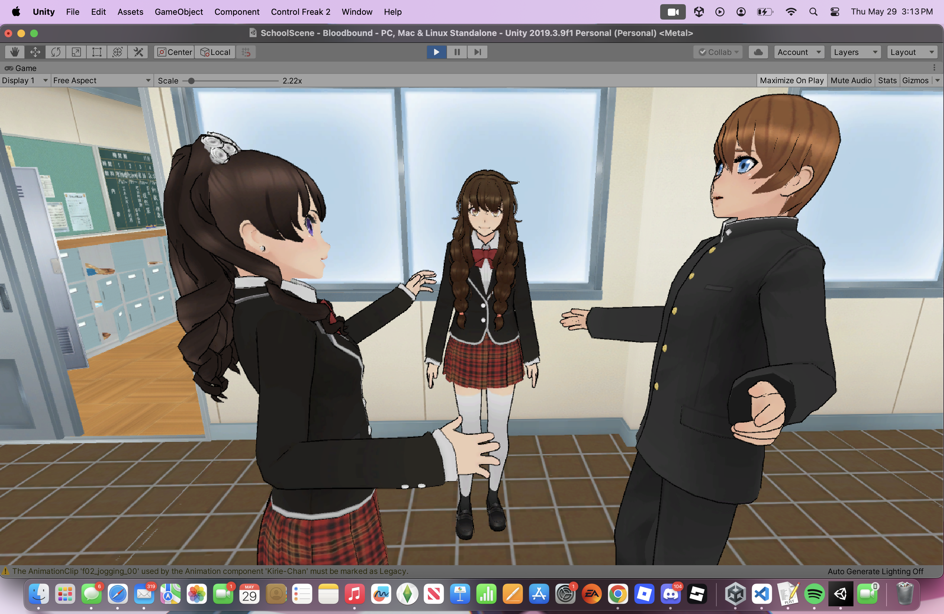
Task: Open The Sims app from the Dock
Action: (407, 594)
